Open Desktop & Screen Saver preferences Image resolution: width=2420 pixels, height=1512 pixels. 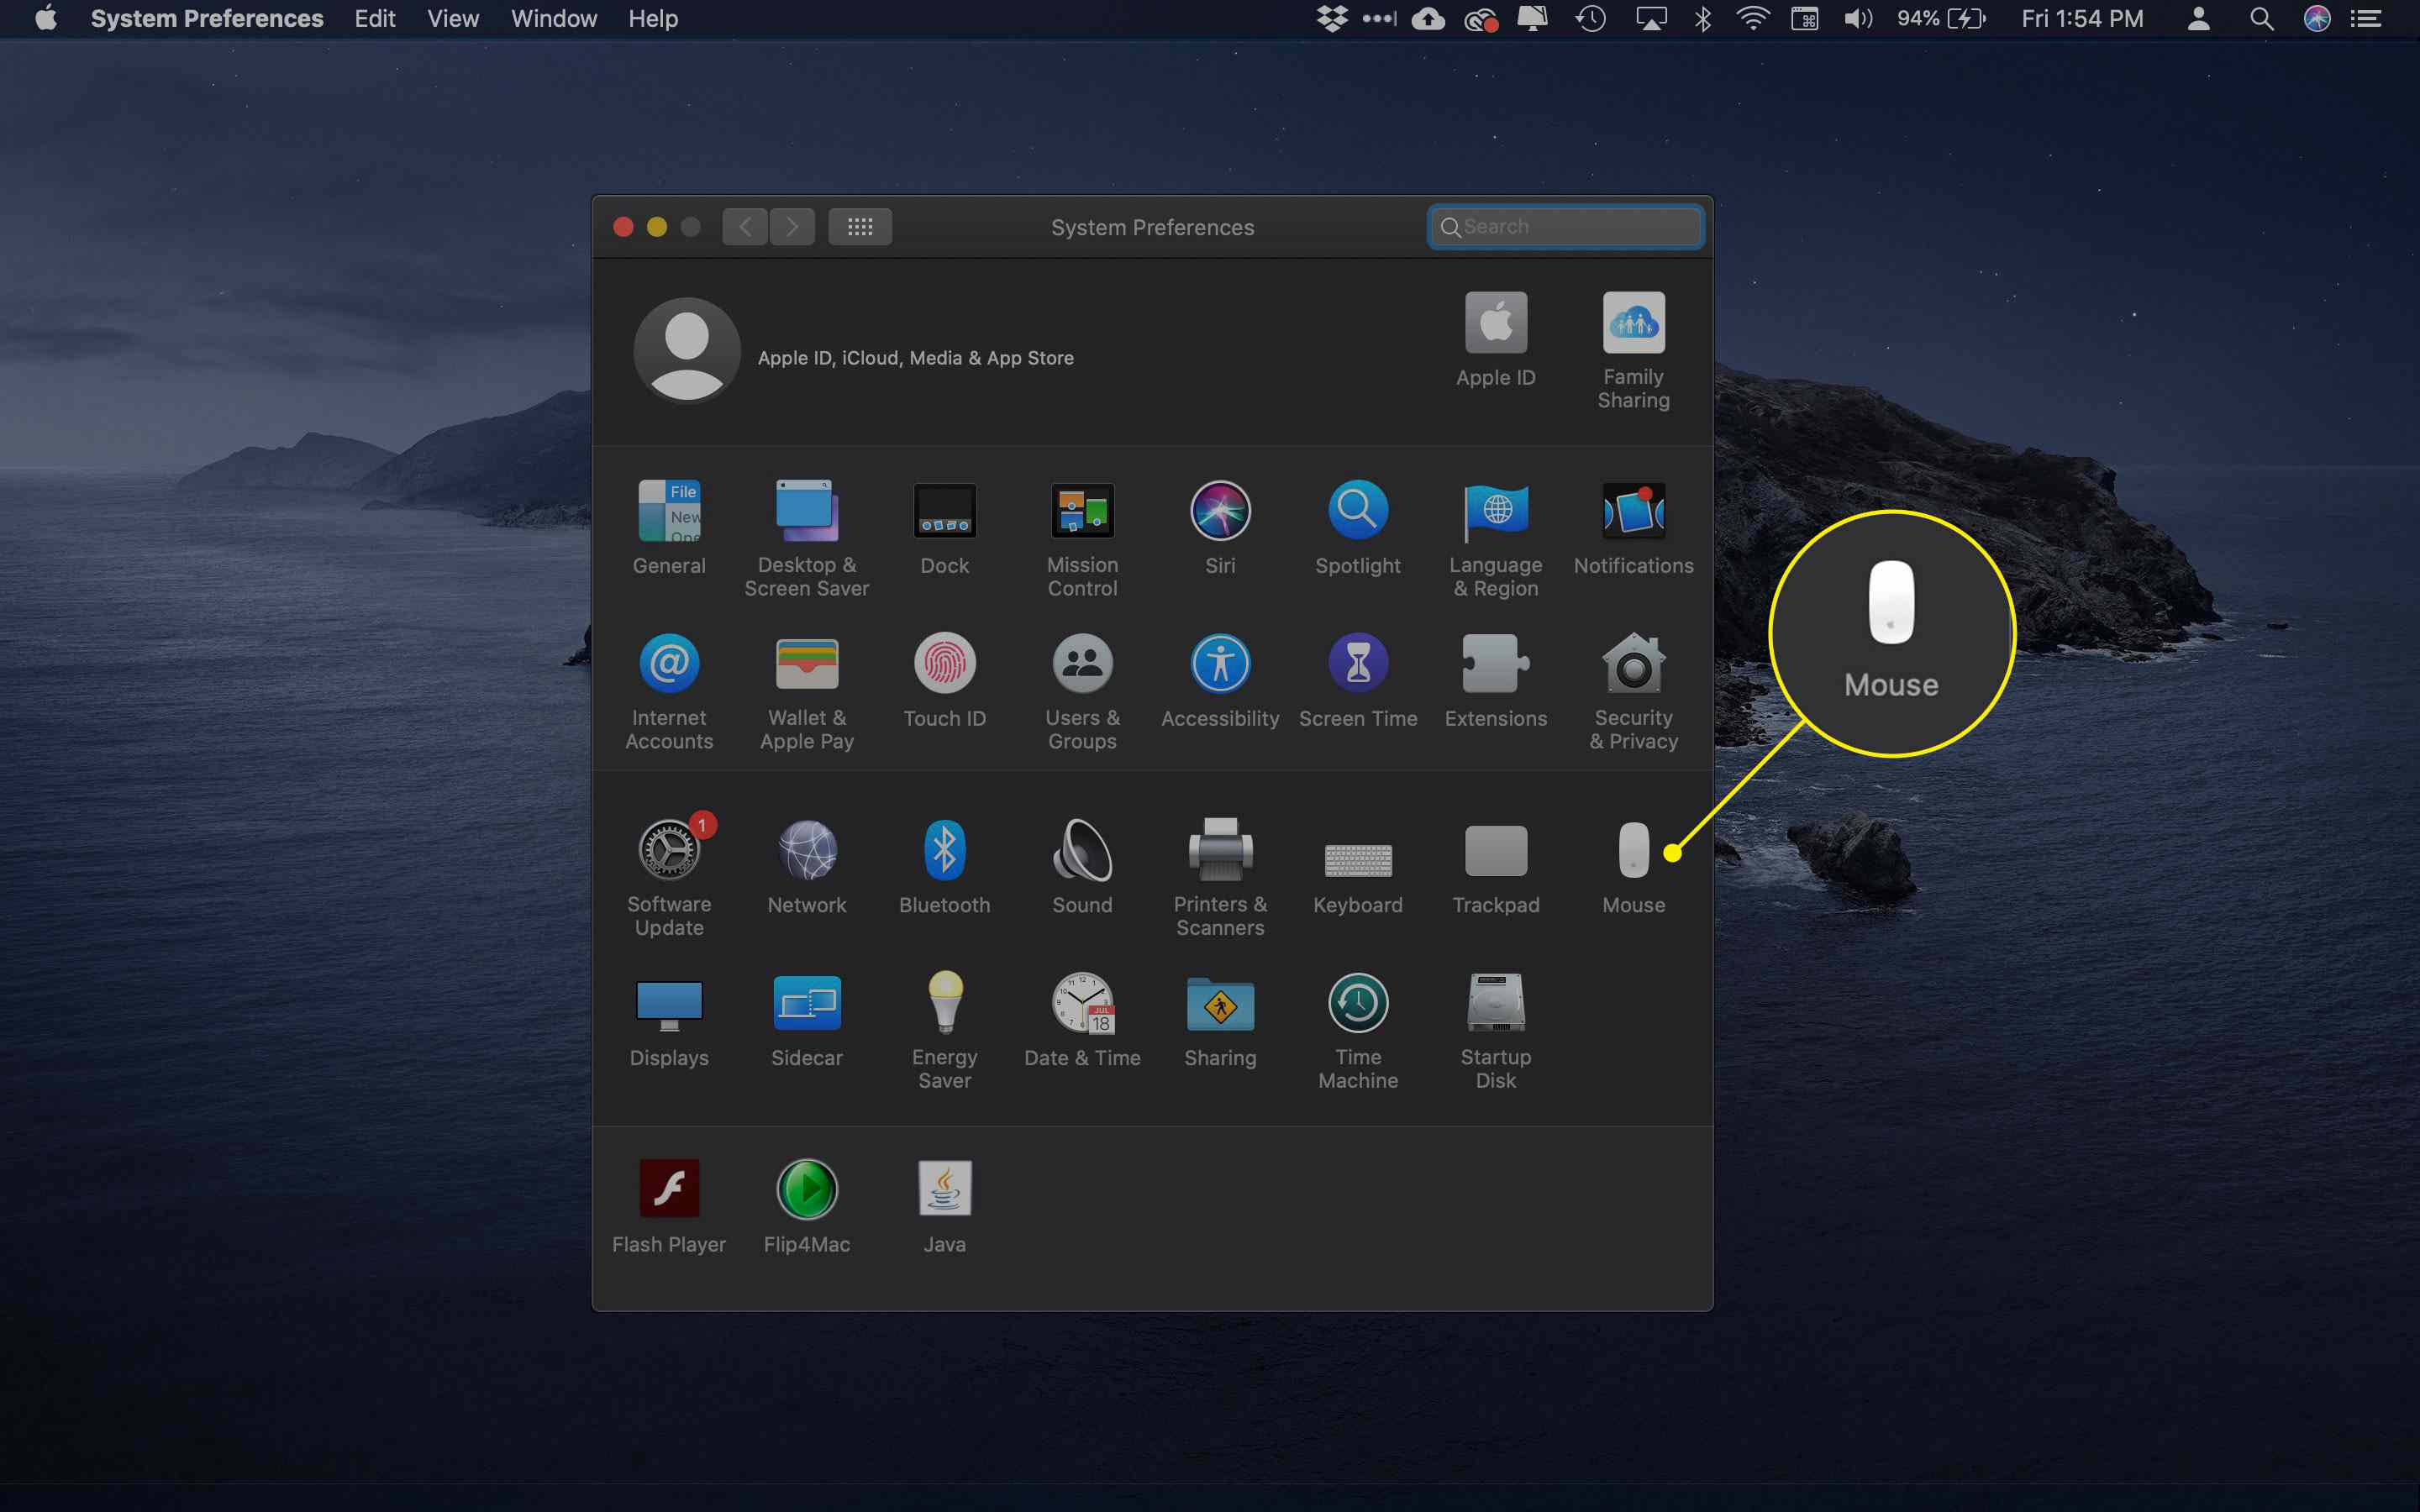click(x=807, y=539)
